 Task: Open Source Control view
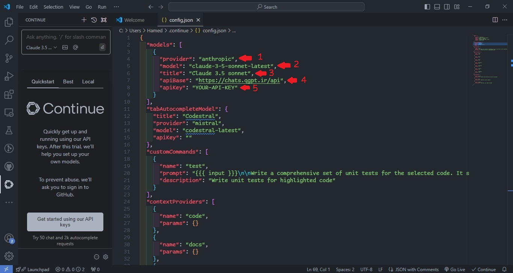pyautogui.click(x=9, y=57)
